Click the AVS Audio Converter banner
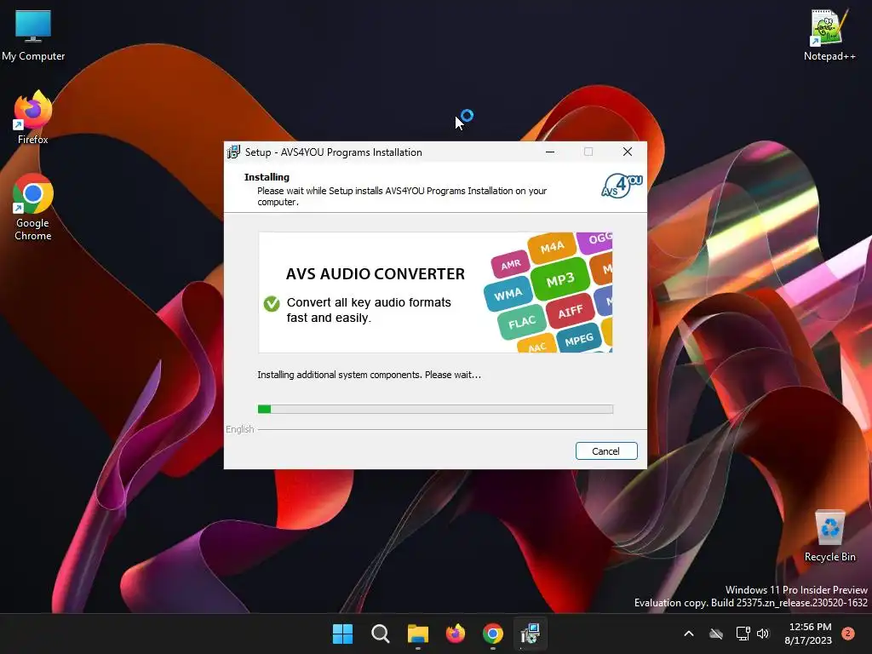The height and width of the screenshot is (654, 872). (435, 293)
